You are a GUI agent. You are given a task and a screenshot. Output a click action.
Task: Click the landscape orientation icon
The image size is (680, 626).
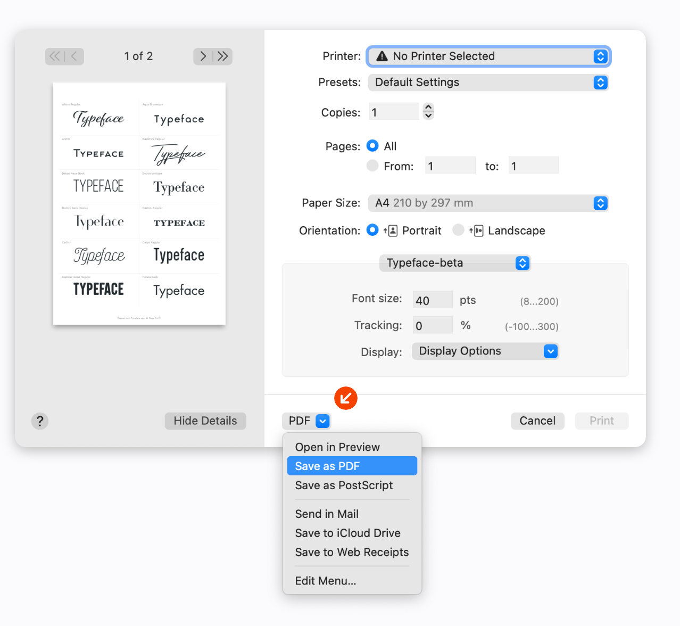pos(476,230)
